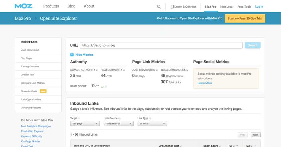The image size is (281, 147).
Task: Select Anchor Text in the sidebar
Action: (38, 75)
